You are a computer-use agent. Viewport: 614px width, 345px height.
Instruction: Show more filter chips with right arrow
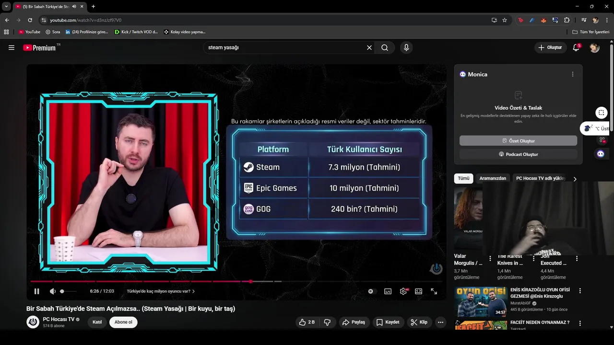point(575,179)
